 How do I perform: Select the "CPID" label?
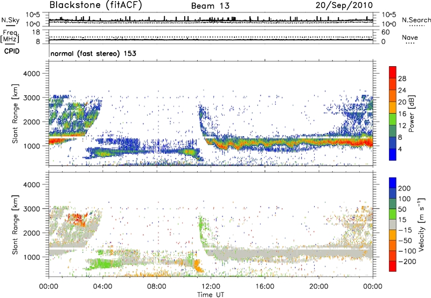(12, 51)
